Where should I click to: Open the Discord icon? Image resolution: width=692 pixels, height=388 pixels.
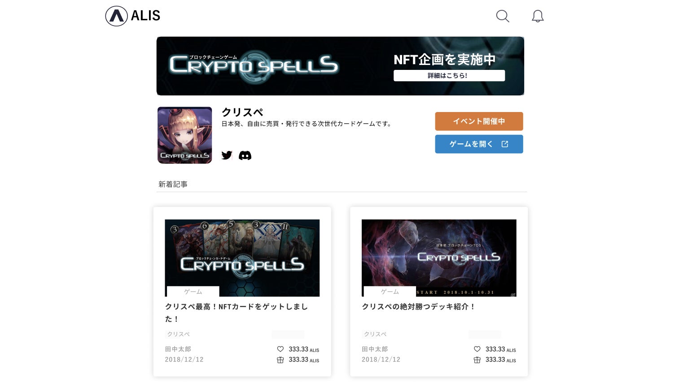(x=245, y=155)
